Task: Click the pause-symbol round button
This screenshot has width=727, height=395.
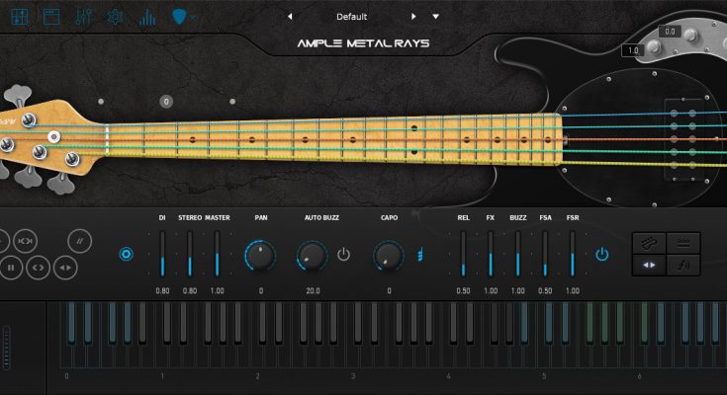Action: coord(11,267)
